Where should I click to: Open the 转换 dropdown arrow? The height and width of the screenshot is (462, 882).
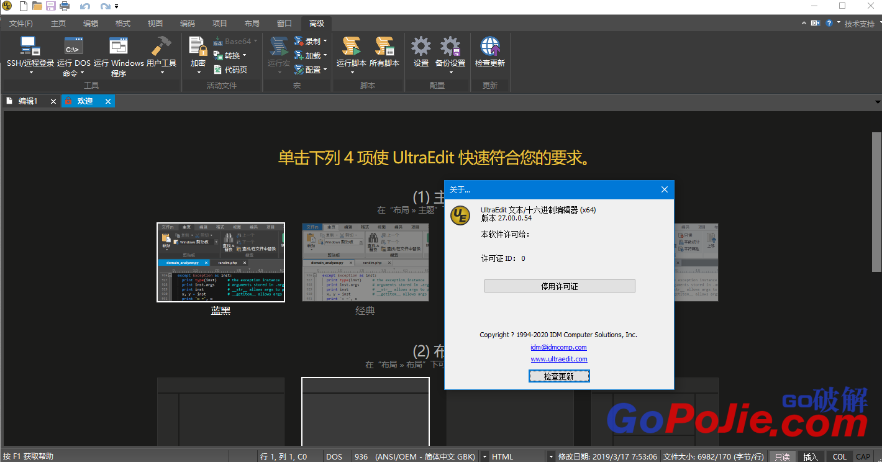(243, 56)
